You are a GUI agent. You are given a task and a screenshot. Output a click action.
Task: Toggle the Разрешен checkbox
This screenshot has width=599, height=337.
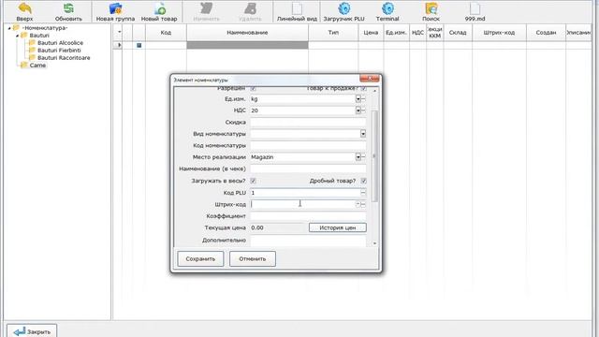click(254, 89)
